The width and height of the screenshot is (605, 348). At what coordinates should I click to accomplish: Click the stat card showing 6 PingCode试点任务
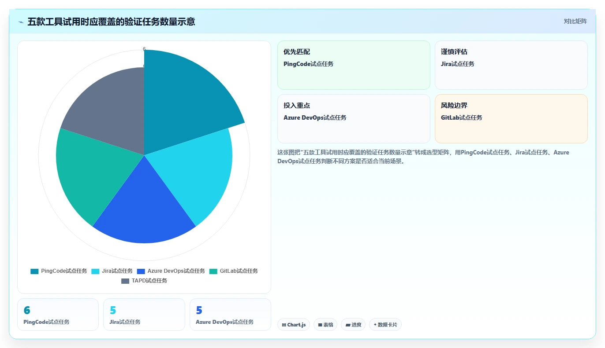(x=58, y=315)
